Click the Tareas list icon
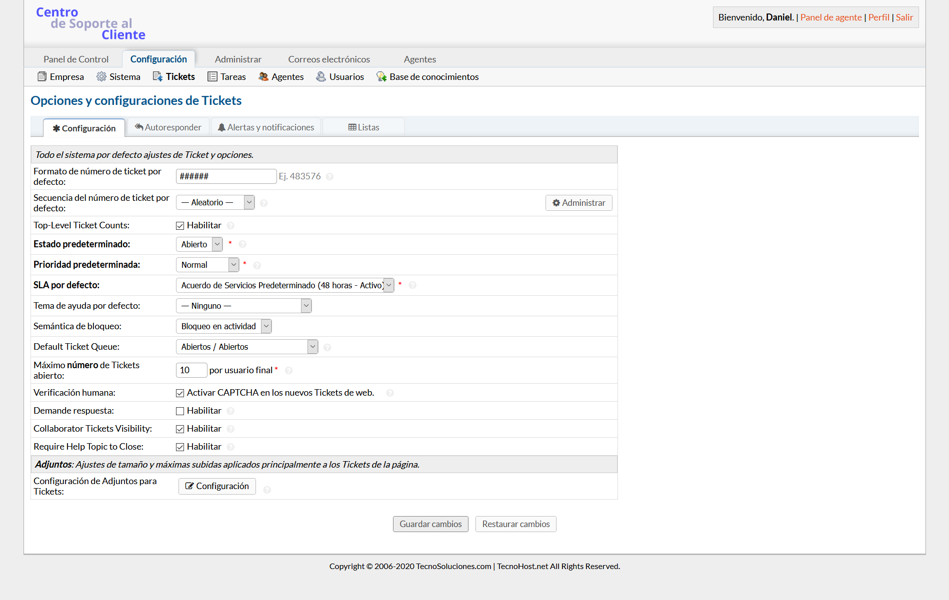949x600 pixels. coord(212,76)
